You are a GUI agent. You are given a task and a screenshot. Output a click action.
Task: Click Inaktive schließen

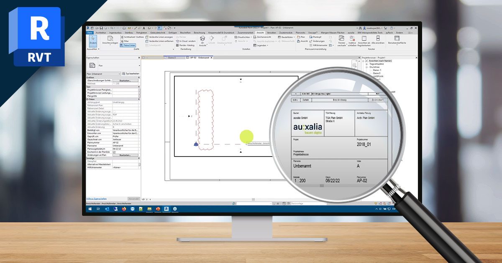[352, 40]
